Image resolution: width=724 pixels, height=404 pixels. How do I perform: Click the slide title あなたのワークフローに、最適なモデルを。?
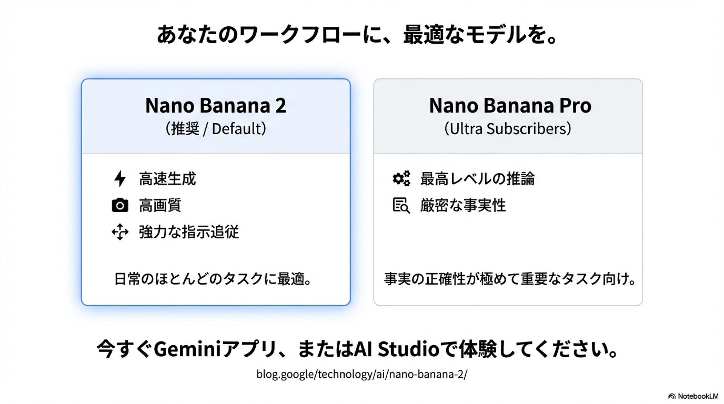pos(357,35)
